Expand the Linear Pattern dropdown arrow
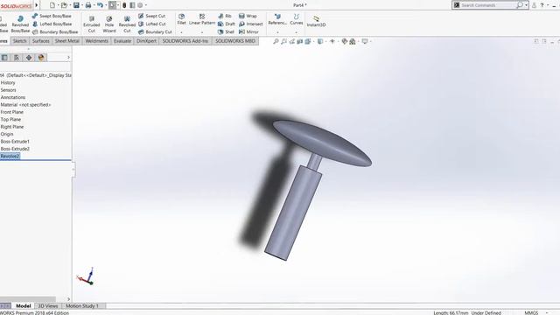Viewport: 560px width, 315px height. click(x=202, y=32)
